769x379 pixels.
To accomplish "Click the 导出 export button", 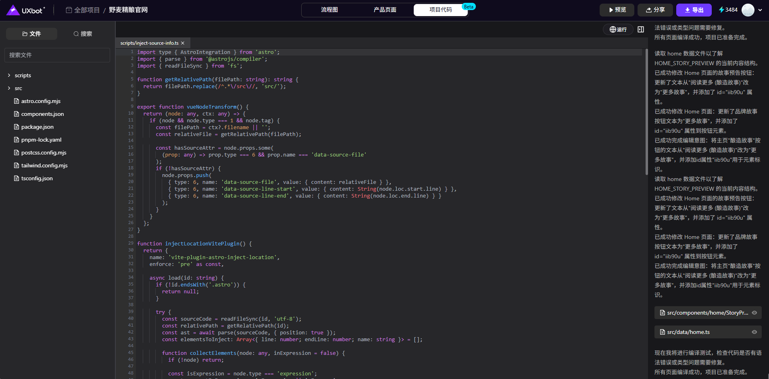I will [x=694, y=10].
